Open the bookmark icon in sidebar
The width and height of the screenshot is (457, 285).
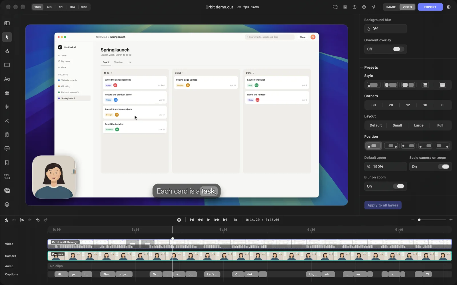7,162
